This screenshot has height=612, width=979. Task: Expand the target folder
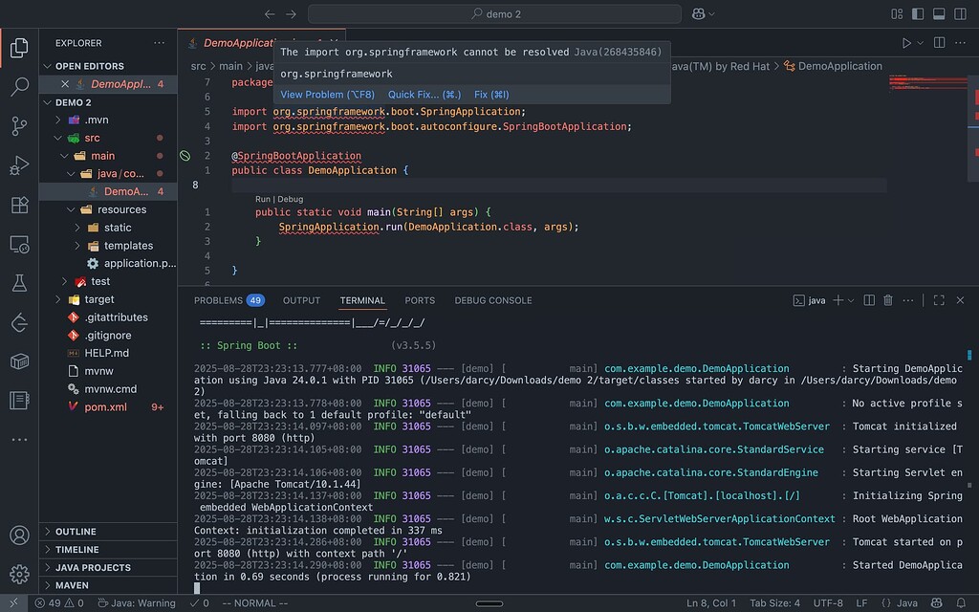[x=58, y=299]
